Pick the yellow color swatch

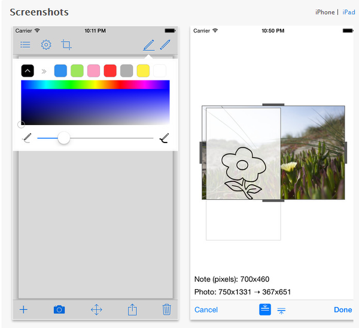(143, 71)
